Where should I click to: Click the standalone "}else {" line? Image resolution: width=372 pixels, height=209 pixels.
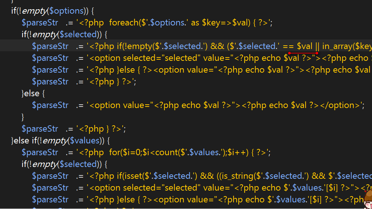pyautogui.click(x=33, y=94)
